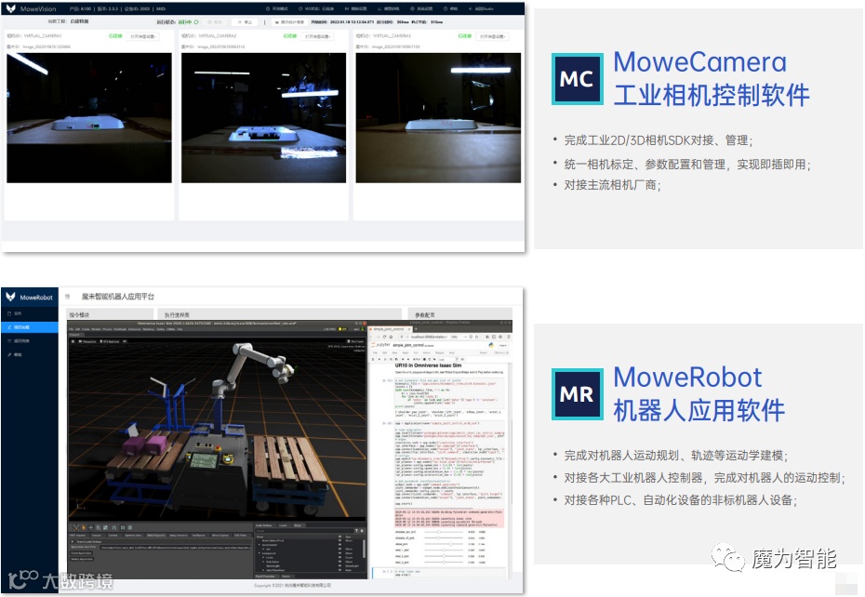Open storage settings dropdown for VIRTUAL_CAMERA2
This screenshot has height=597, width=865.
click(x=317, y=36)
